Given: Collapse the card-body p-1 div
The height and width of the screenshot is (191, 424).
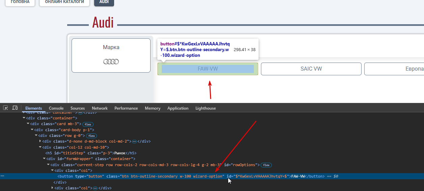Looking at the screenshot, I should 32,130.
